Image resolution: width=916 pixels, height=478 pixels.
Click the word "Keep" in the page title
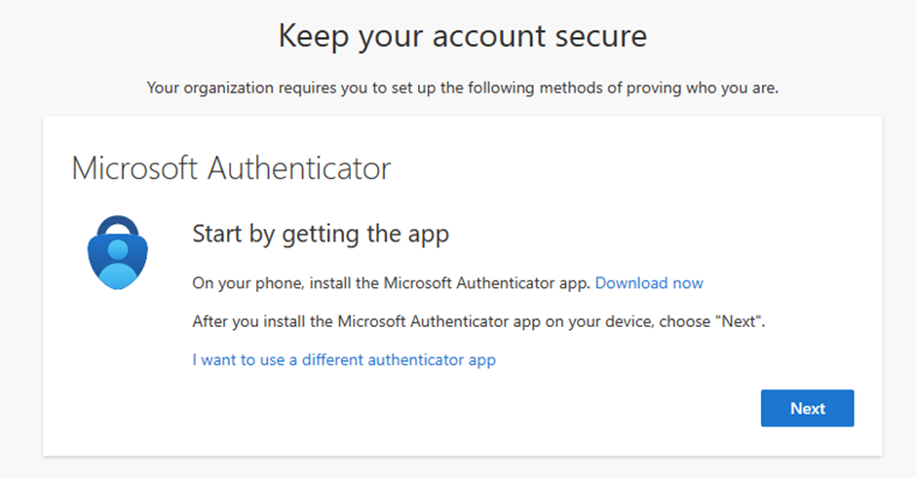click(x=311, y=36)
